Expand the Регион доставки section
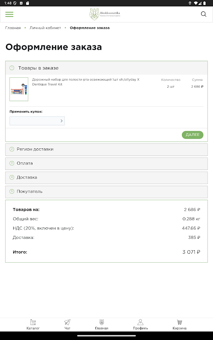This screenshot has height=340, width=213. 106,149
